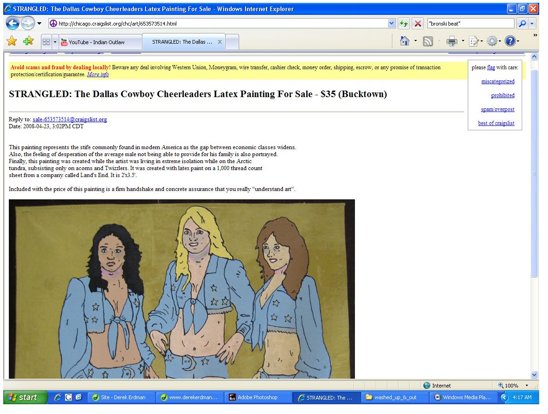
Task: Expand the Print options dropdown arrow
Action: [x=463, y=41]
